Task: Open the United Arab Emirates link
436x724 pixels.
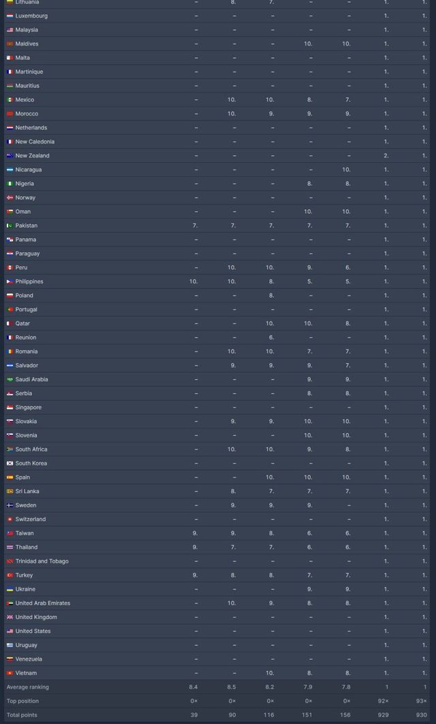Action: pyautogui.click(x=42, y=603)
